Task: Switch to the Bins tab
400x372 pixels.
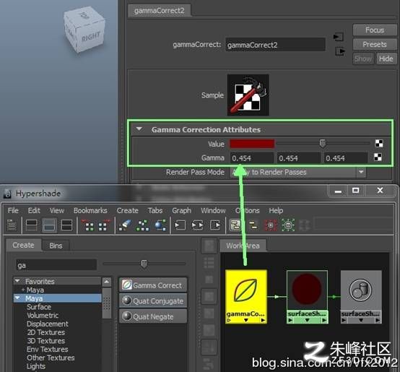Action: 56,246
